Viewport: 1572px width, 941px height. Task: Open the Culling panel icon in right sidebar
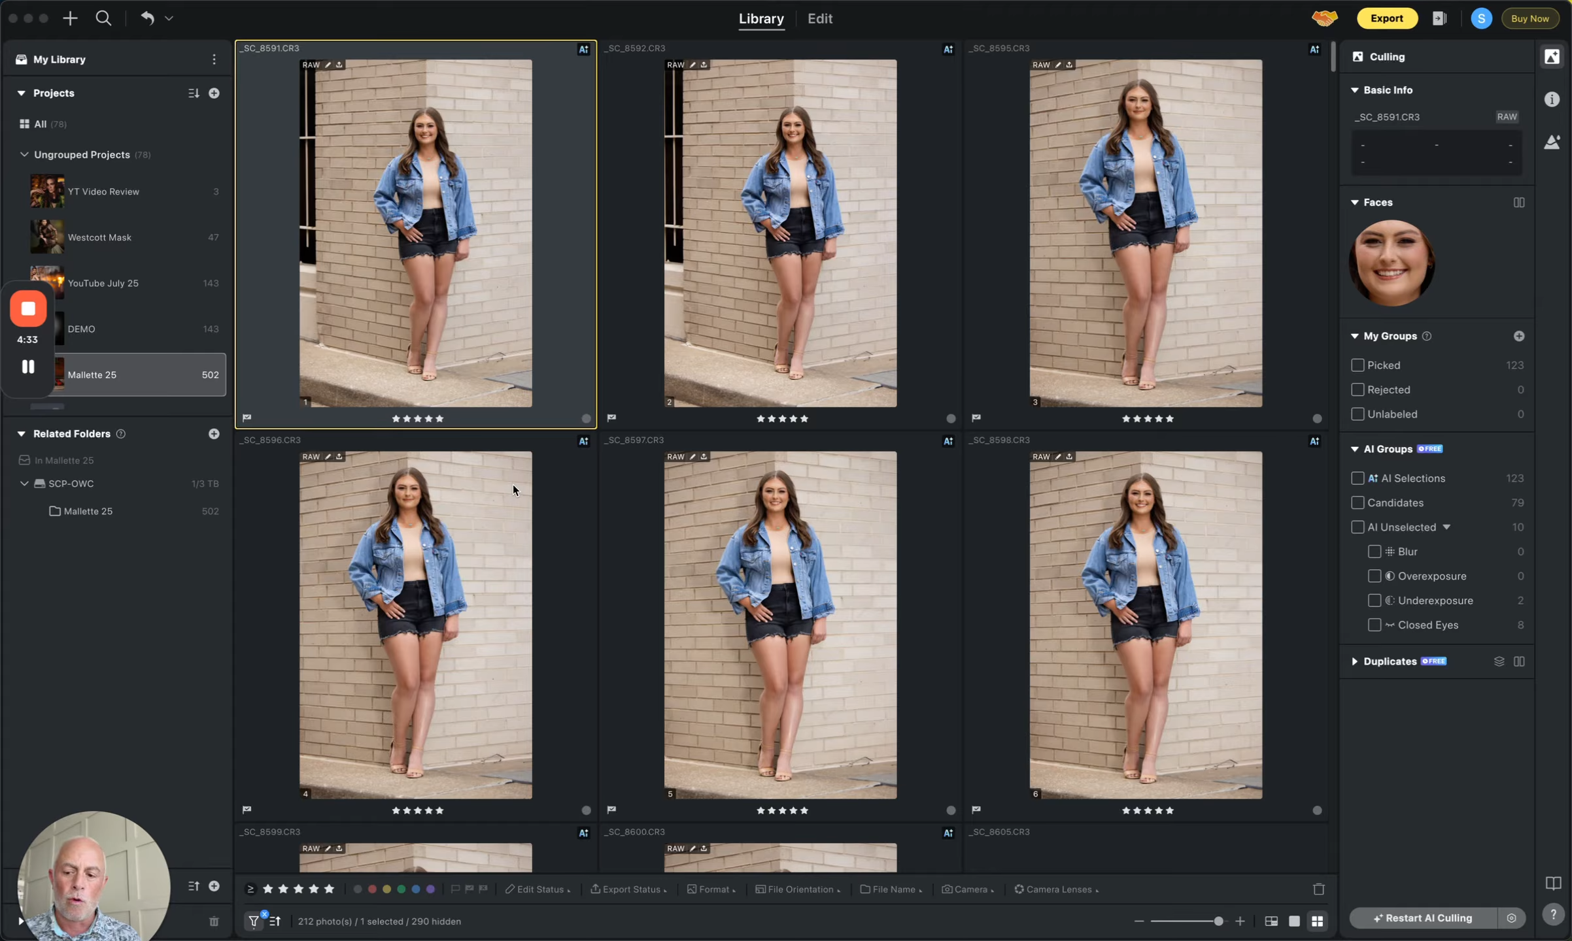pos(1552,57)
